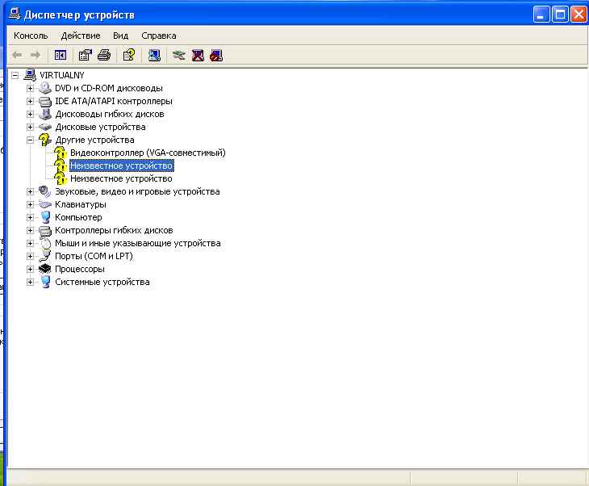Select Клавиатуры category label
Image resolution: width=589 pixels, height=486 pixels.
pos(81,204)
